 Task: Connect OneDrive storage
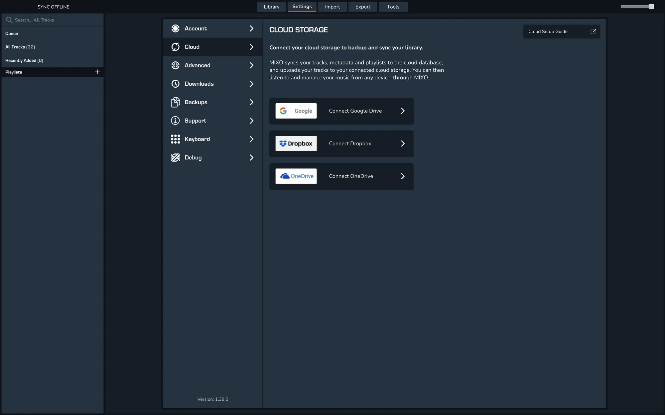341,176
